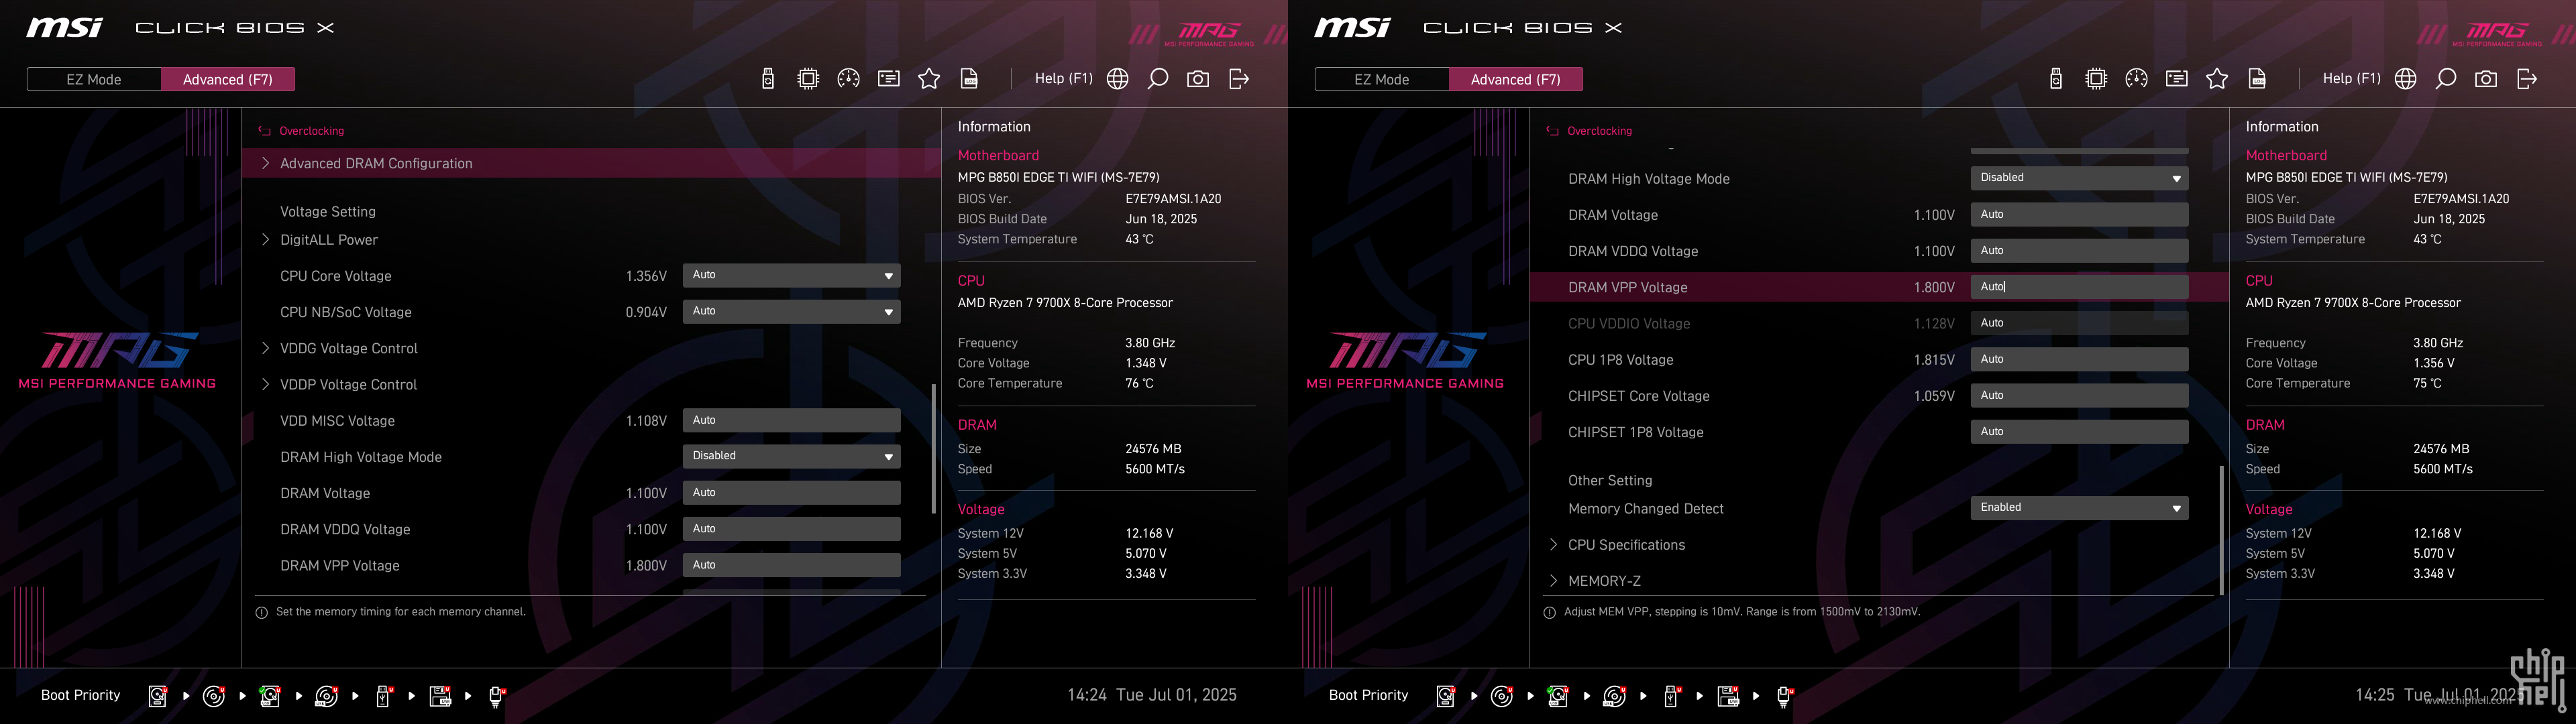Expand Advanced DRAM Configuration

coord(591,163)
